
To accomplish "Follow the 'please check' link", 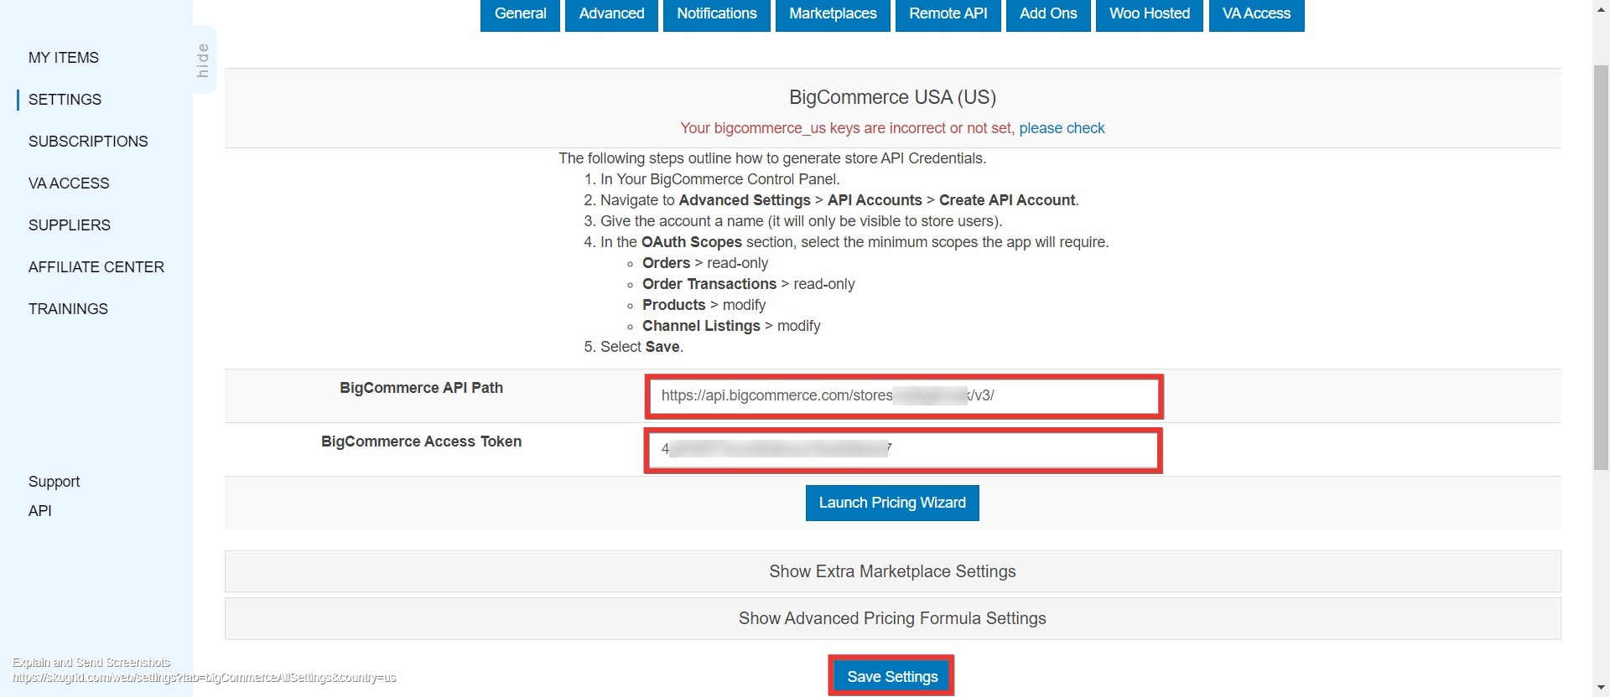I will click(1062, 128).
